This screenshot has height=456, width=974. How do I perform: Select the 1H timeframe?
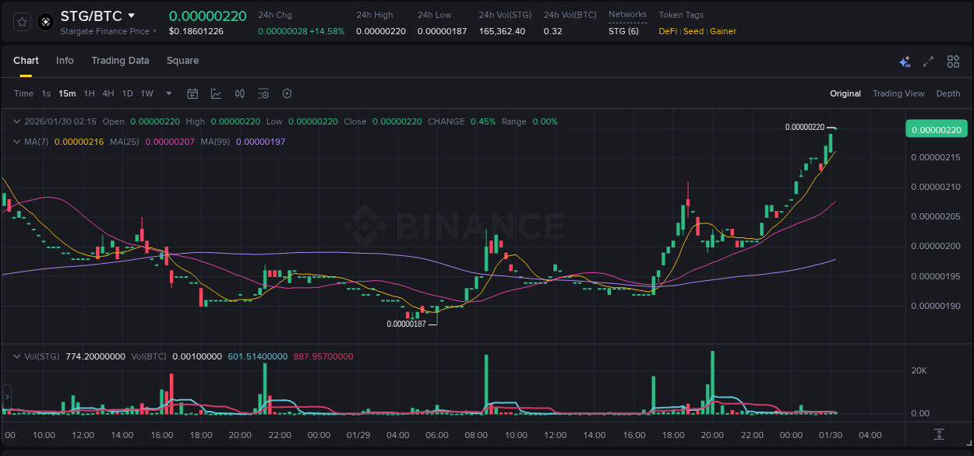pos(89,93)
